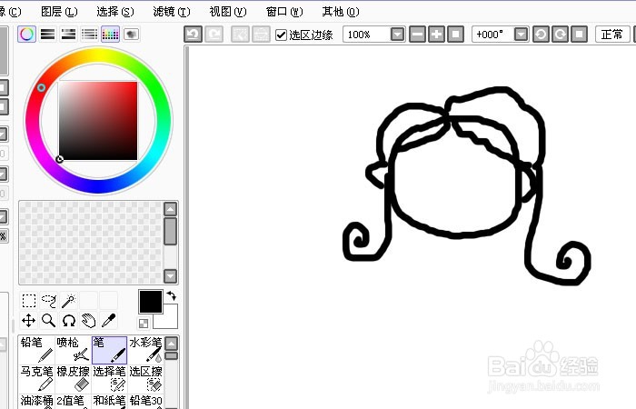Click the black foreground color swatch

151,302
